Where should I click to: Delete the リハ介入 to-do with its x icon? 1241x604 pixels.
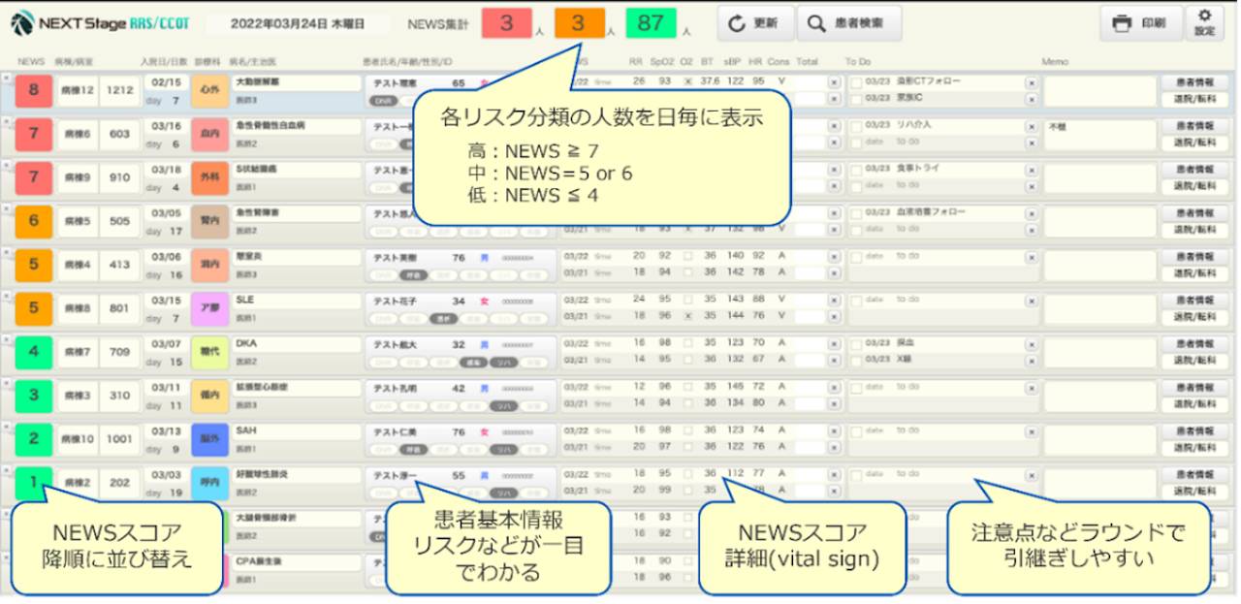tap(1031, 126)
